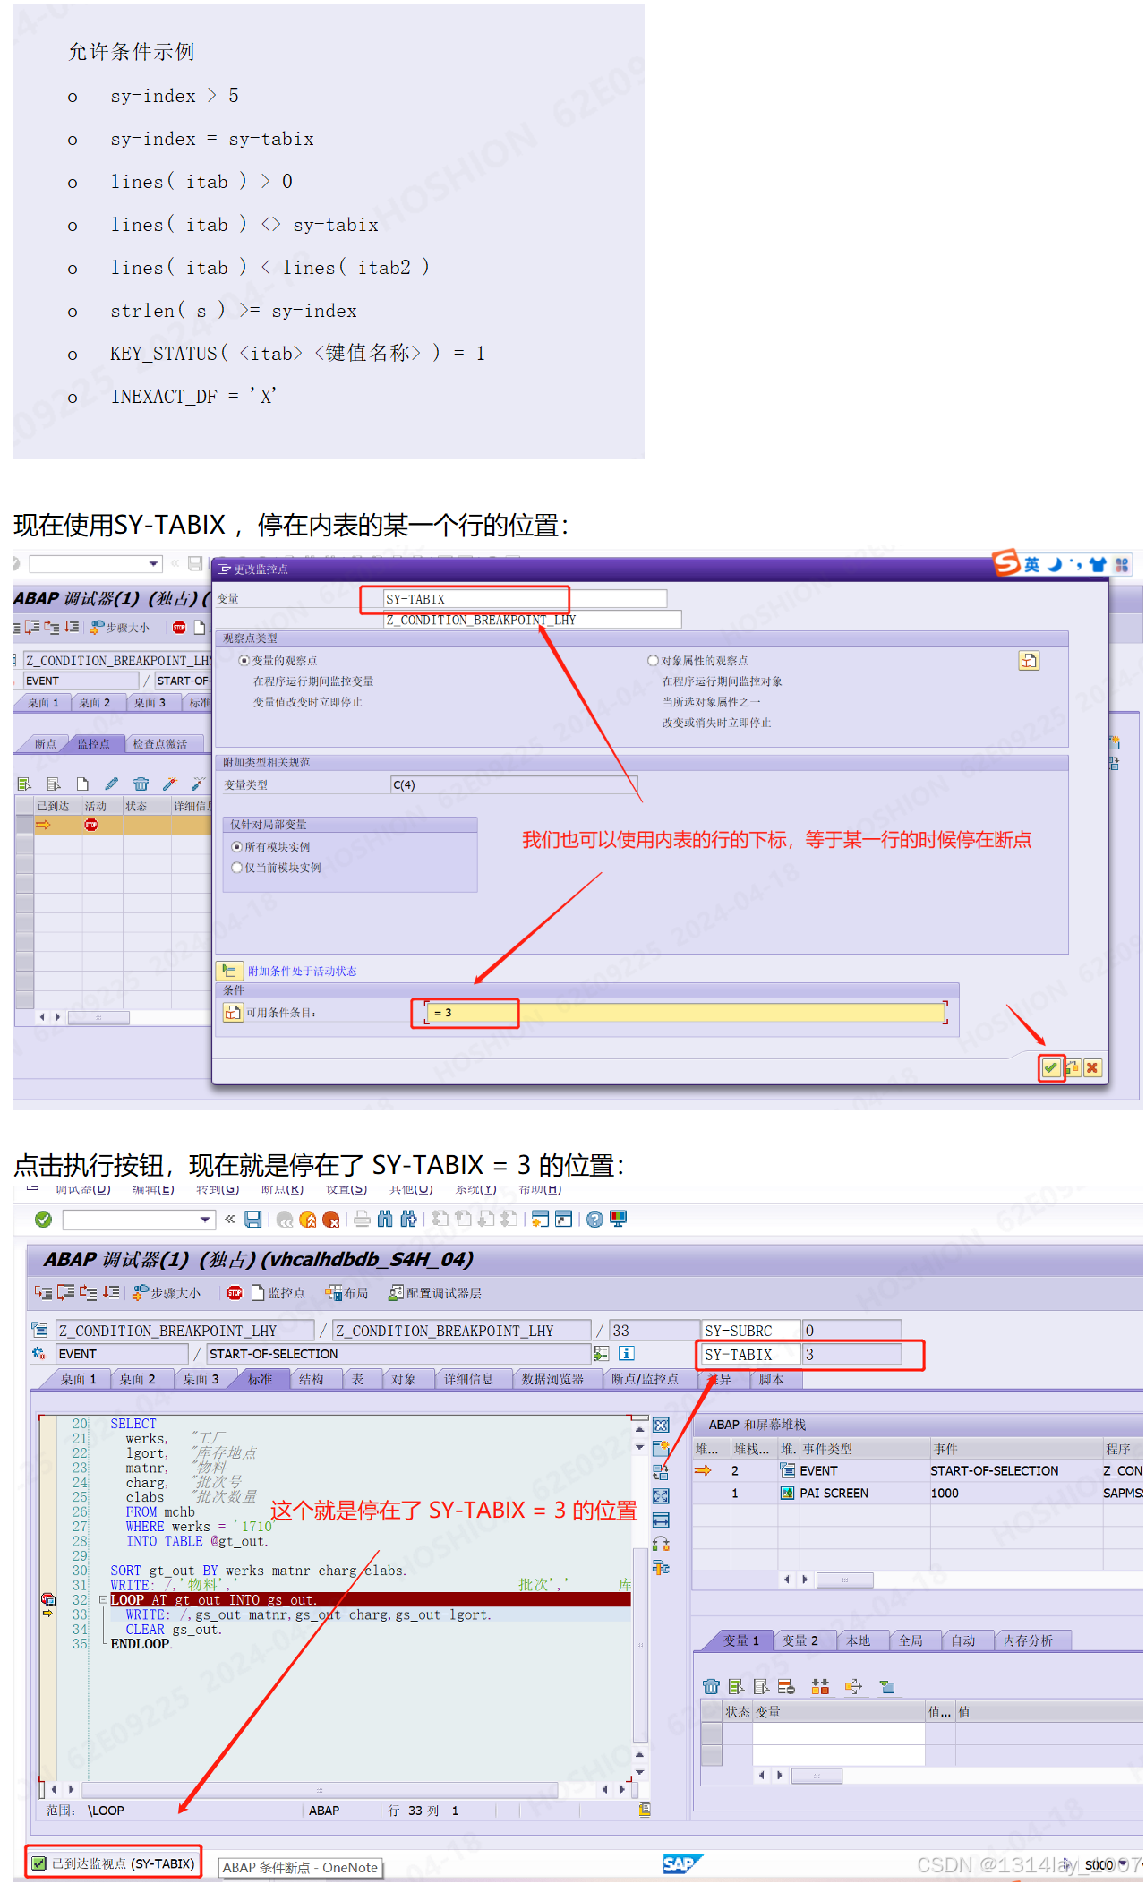Open the 内存分析 tab
The height and width of the screenshot is (1884, 1146).
(x=1028, y=1640)
